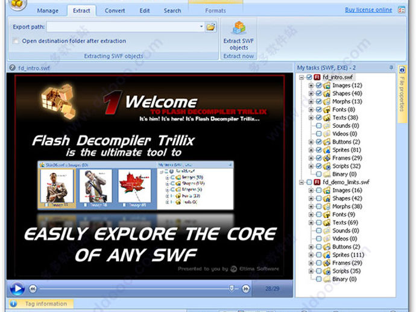Viewport: 416px width, 312px height.
Task: Enable Open destination folder after extraction
Action: 16,41
